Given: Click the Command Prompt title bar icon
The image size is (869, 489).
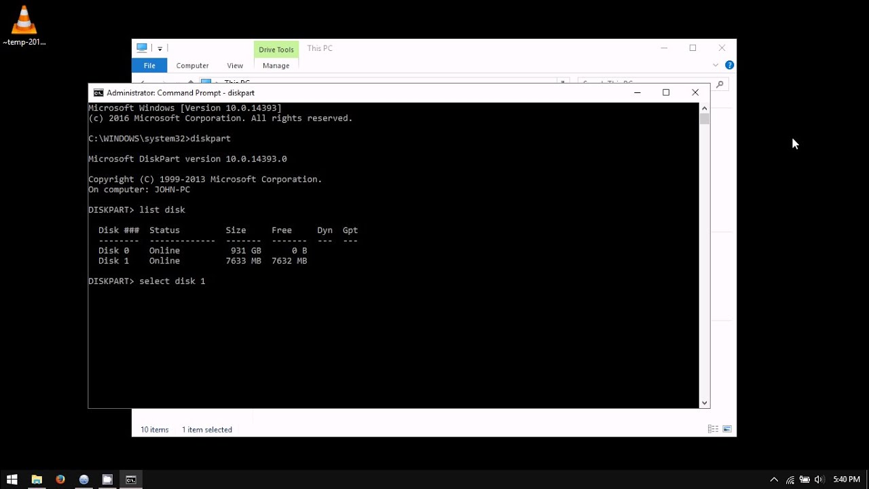Looking at the screenshot, I should click(x=98, y=93).
